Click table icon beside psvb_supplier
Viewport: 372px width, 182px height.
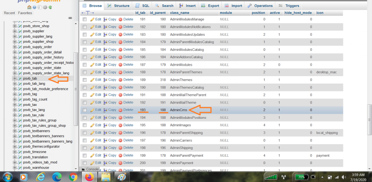coord(20,31)
